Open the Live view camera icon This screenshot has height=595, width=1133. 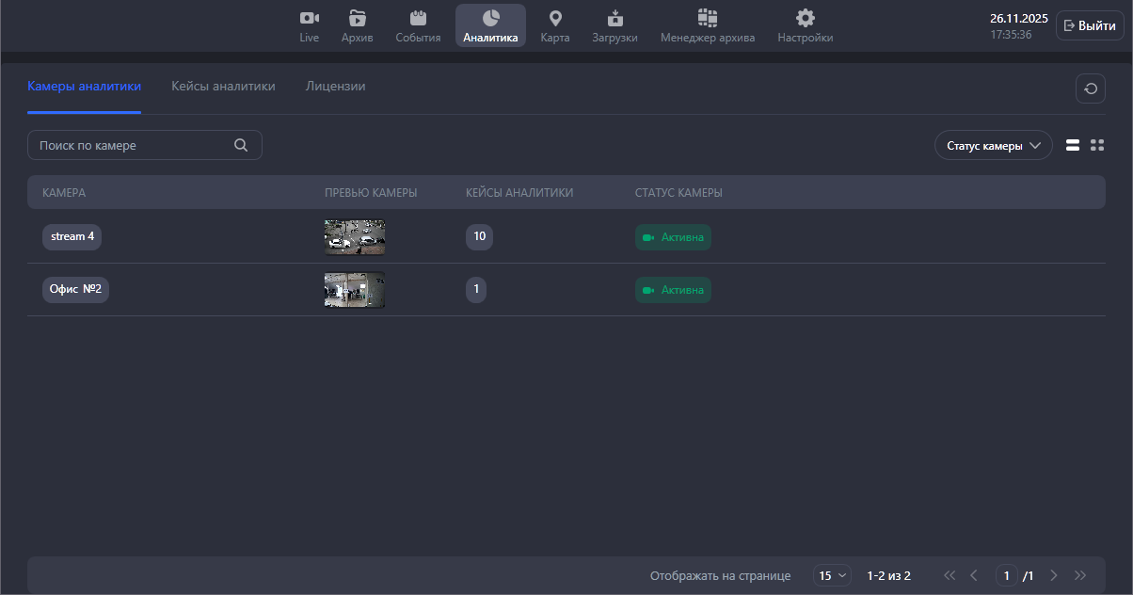310,19
